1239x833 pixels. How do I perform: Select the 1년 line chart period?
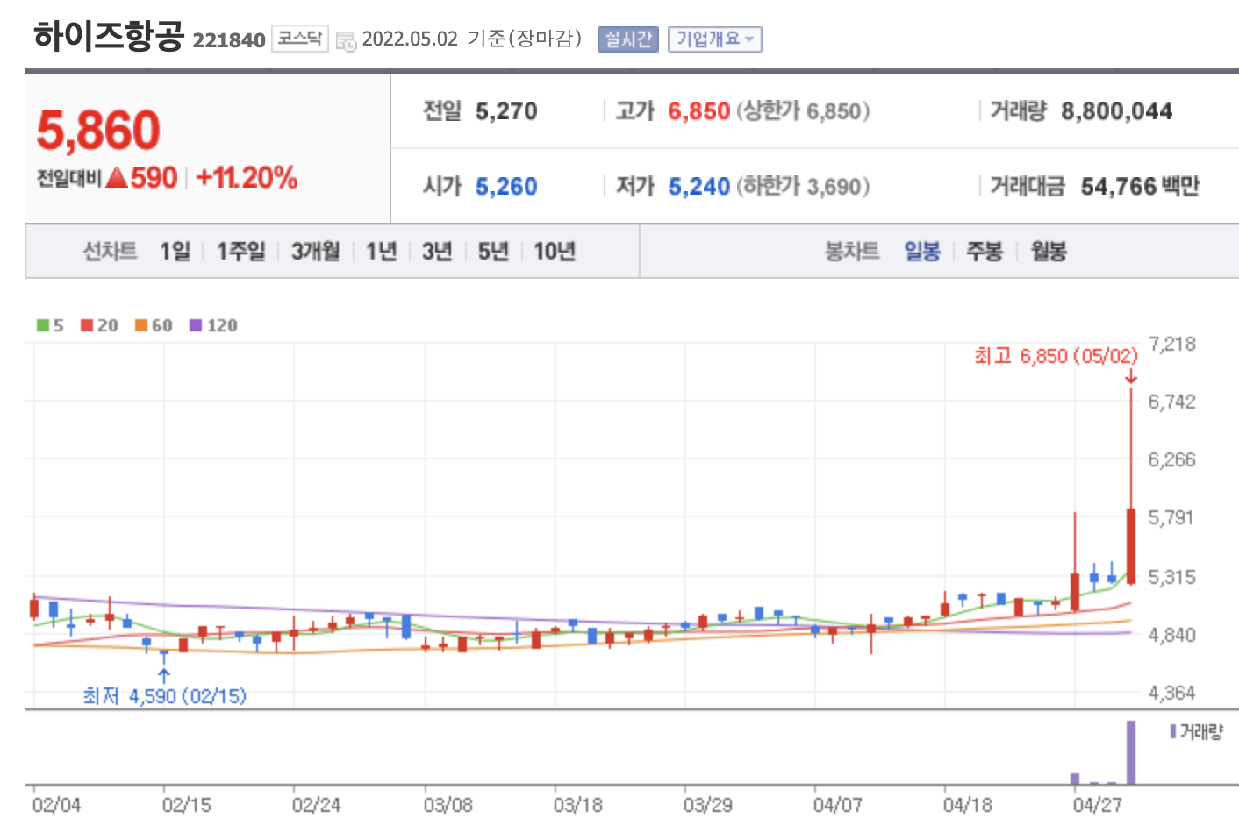point(382,252)
